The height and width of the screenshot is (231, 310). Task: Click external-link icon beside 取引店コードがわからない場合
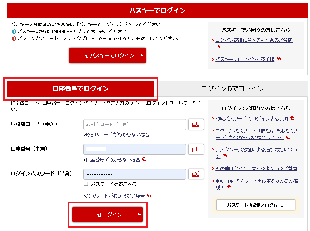153,134
